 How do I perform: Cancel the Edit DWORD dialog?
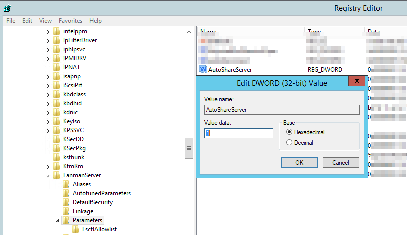tap(341, 163)
